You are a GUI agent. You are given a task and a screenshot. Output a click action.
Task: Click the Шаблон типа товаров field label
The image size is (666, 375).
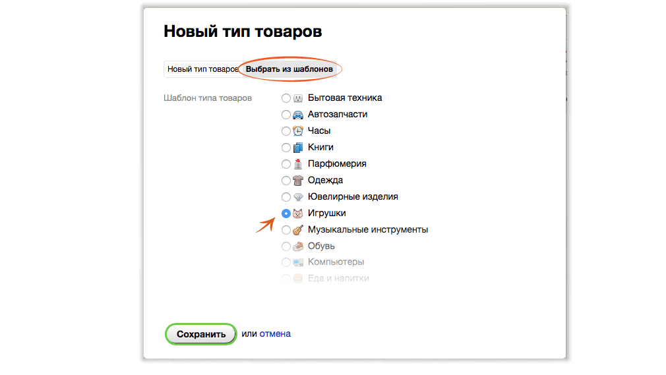[208, 98]
